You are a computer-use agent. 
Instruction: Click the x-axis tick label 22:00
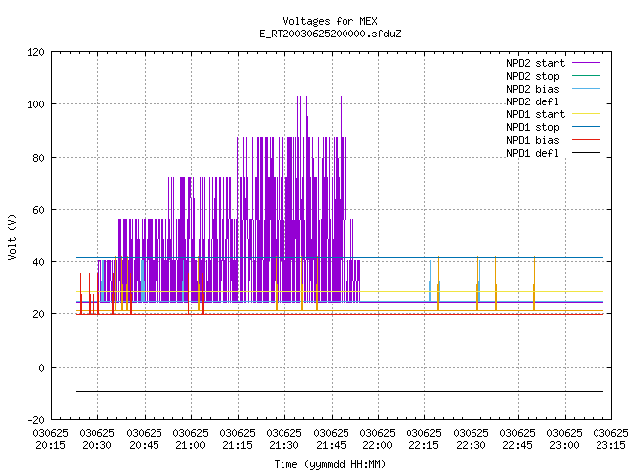pos(377,445)
